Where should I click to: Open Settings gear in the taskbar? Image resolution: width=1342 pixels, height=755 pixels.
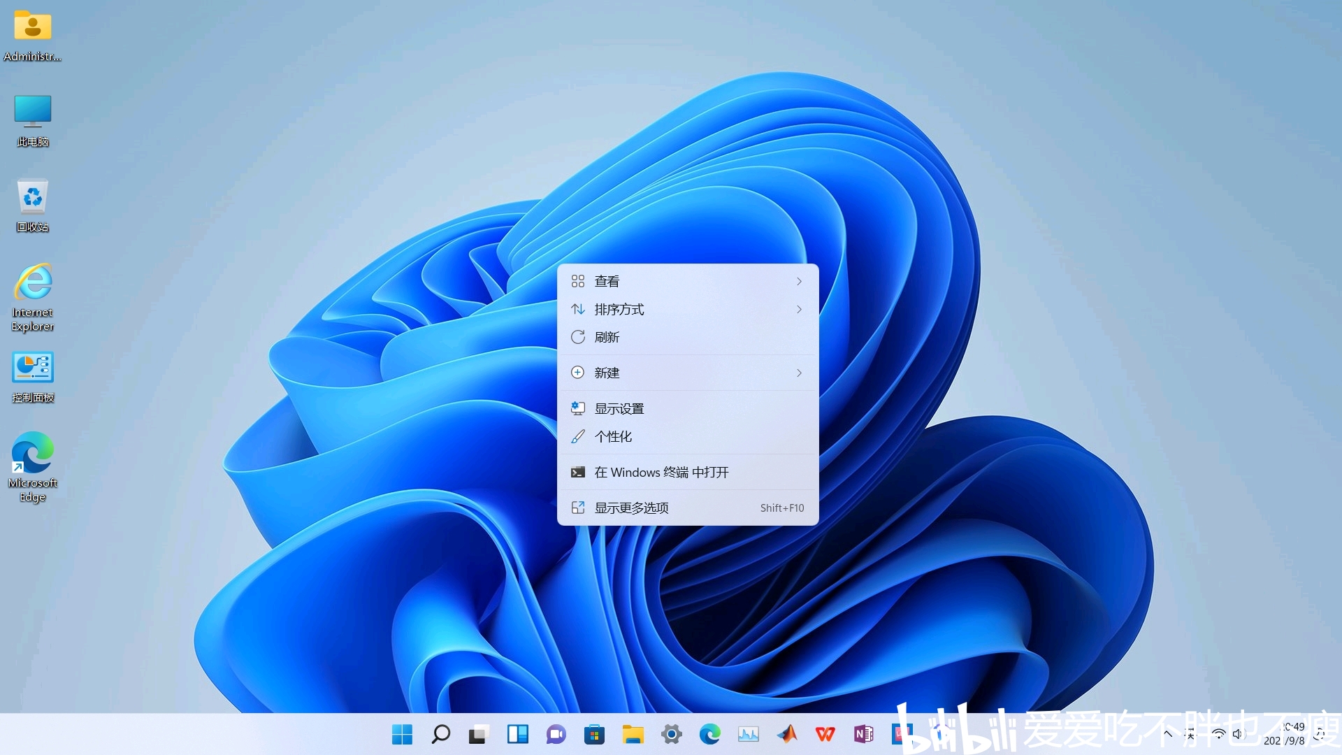pyautogui.click(x=671, y=734)
